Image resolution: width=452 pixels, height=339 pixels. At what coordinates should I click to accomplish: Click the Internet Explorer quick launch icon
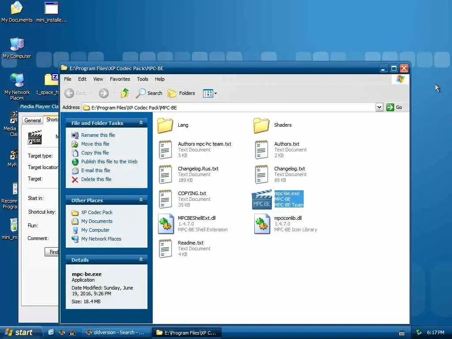click(x=51, y=332)
